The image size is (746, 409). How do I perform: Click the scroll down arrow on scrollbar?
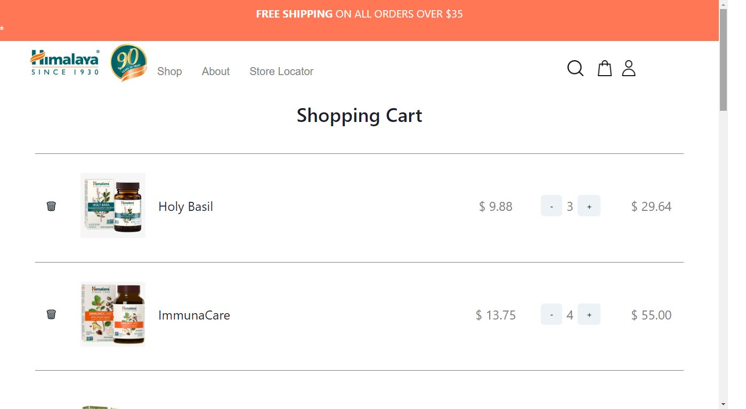tap(723, 404)
